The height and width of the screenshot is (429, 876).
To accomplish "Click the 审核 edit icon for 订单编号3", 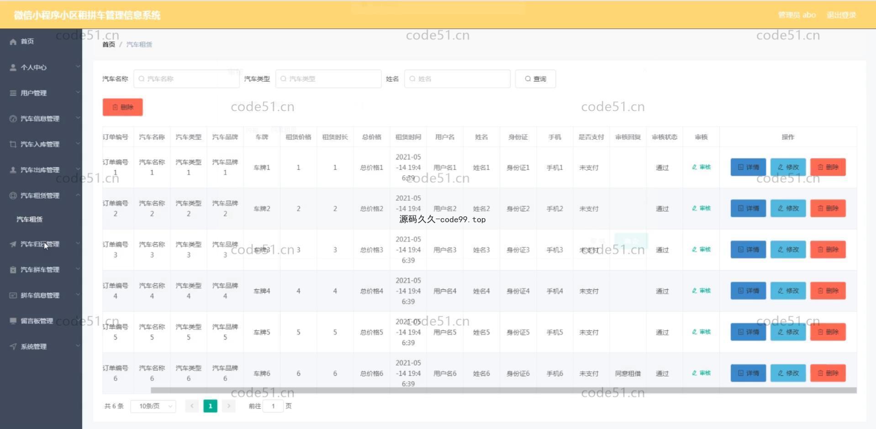I will coord(695,249).
